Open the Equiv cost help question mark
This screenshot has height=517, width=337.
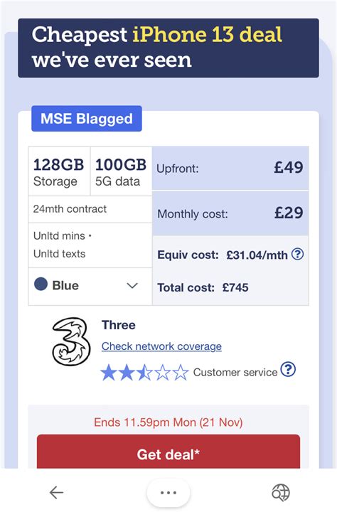point(298,254)
